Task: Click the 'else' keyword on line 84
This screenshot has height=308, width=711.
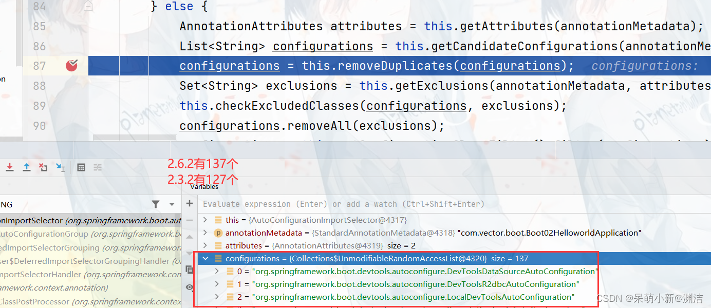Action: (179, 6)
